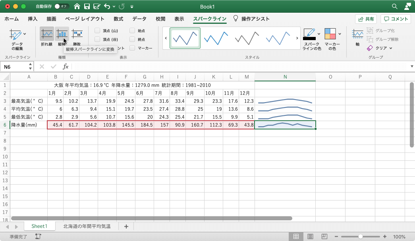Click the Clear eraser icon
This screenshot has height=241, width=415.
coord(370,48)
